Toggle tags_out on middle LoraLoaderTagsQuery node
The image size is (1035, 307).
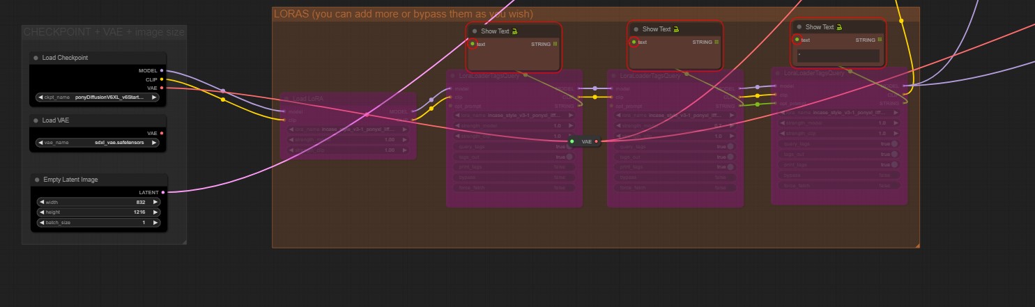click(675, 157)
